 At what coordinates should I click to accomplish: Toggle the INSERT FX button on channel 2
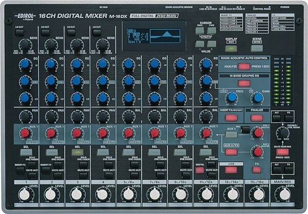pyautogui.click(x=46, y=170)
